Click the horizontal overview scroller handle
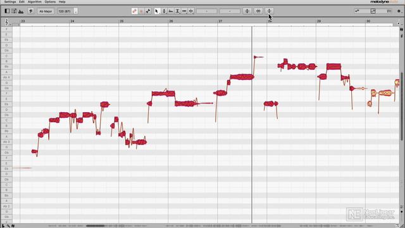This screenshot has width=405, height=228. coord(96,225)
